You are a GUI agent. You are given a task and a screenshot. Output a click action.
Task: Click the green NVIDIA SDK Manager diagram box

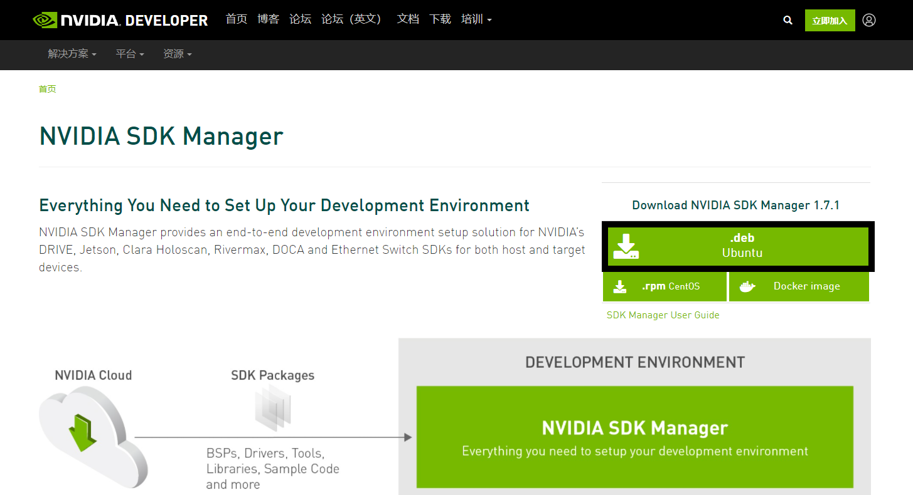[x=635, y=437]
